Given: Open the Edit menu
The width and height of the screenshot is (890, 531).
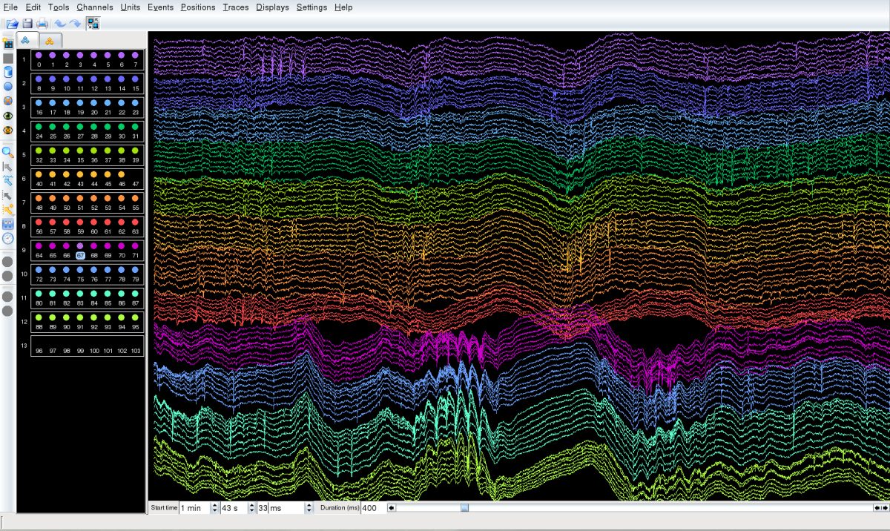Looking at the screenshot, I should (x=33, y=7).
